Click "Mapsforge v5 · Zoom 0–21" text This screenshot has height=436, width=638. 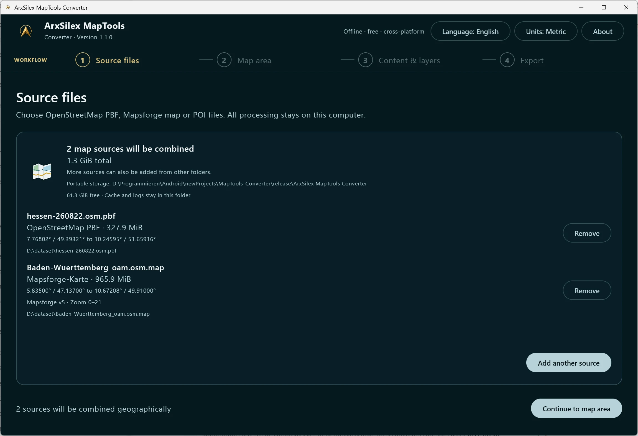click(x=64, y=302)
